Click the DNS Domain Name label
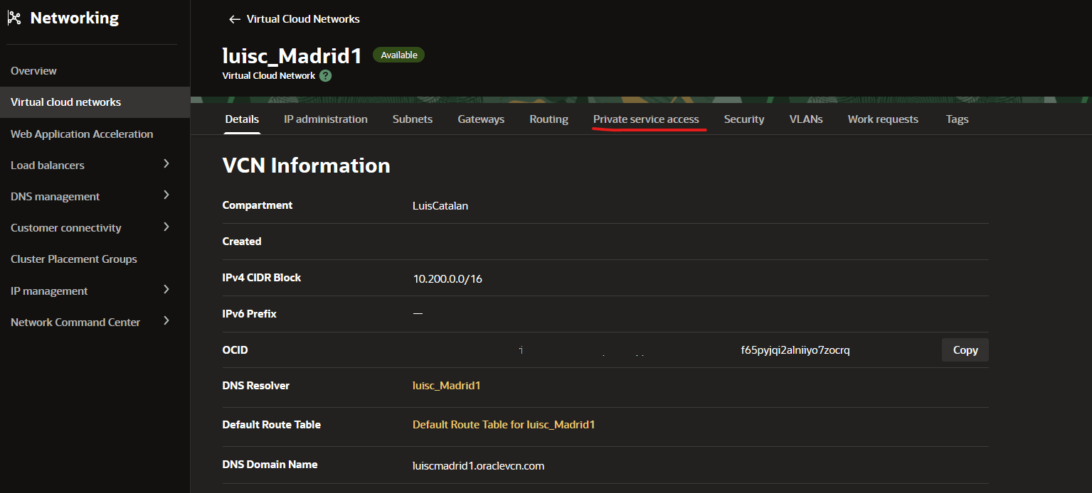The width and height of the screenshot is (1092, 493). click(x=270, y=465)
